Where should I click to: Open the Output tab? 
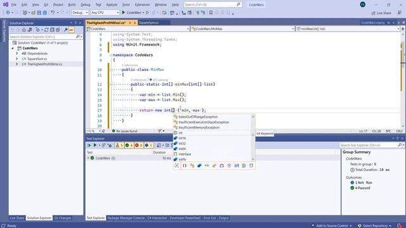[223, 218]
